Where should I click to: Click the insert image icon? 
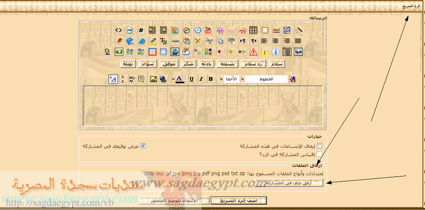click(154, 79)
